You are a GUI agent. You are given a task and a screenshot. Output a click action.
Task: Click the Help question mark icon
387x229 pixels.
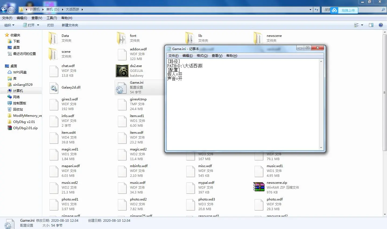[x=381, y=25]
